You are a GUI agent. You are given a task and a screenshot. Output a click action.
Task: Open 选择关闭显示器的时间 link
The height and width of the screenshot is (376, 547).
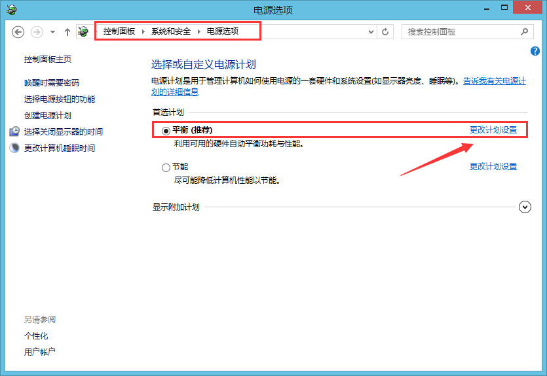(x=64, y=132)
